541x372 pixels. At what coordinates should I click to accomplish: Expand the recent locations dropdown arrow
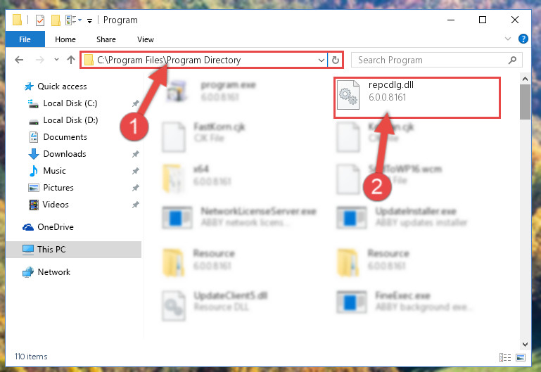click(56, 60)
